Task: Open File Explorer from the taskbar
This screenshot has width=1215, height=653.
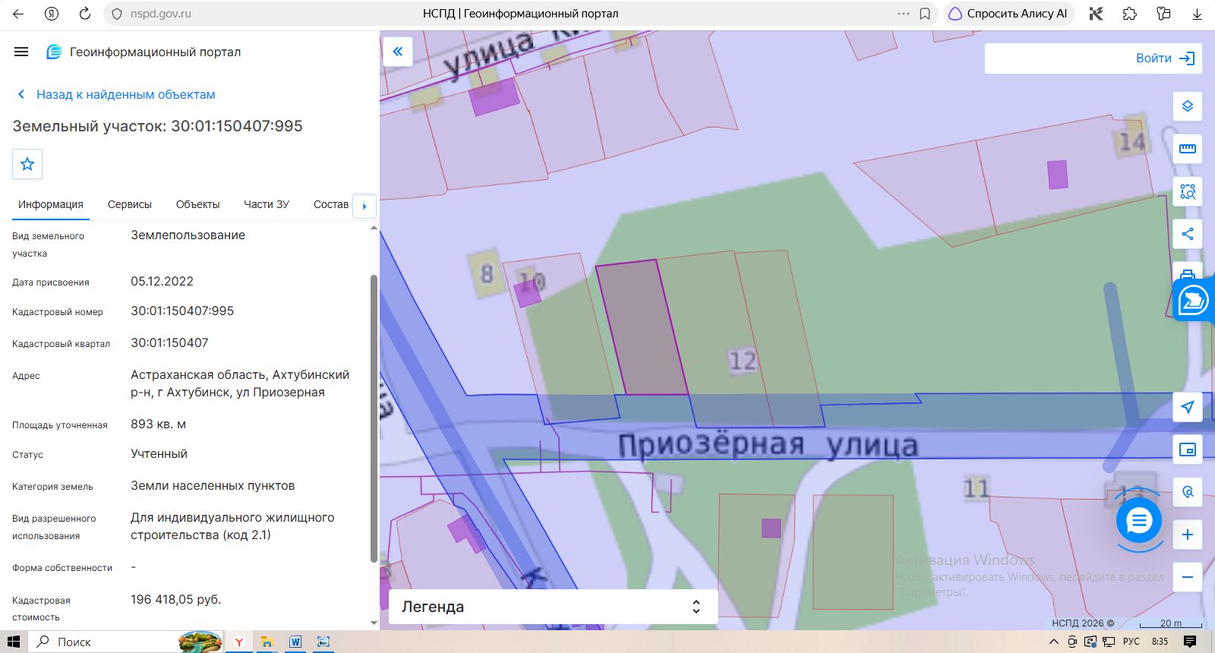Action: click(x=267, y=642)
